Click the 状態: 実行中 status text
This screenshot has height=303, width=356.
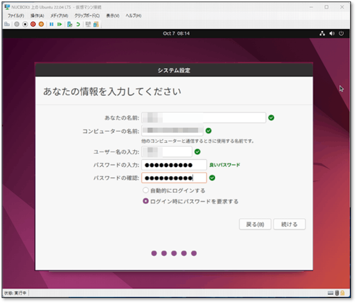point(15,293)
